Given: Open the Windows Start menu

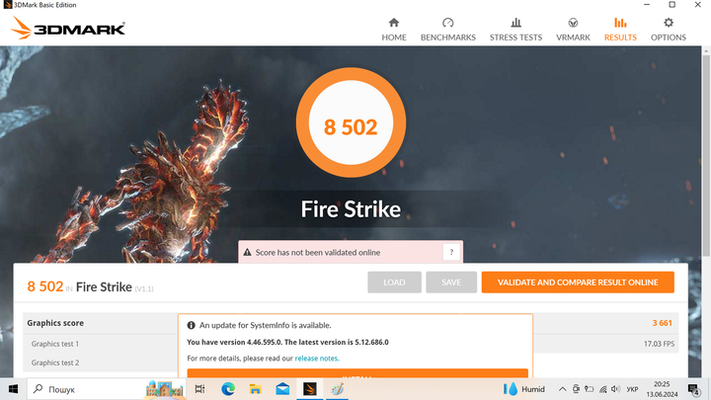Looking at the screenshot, I should tap(13, 389).
